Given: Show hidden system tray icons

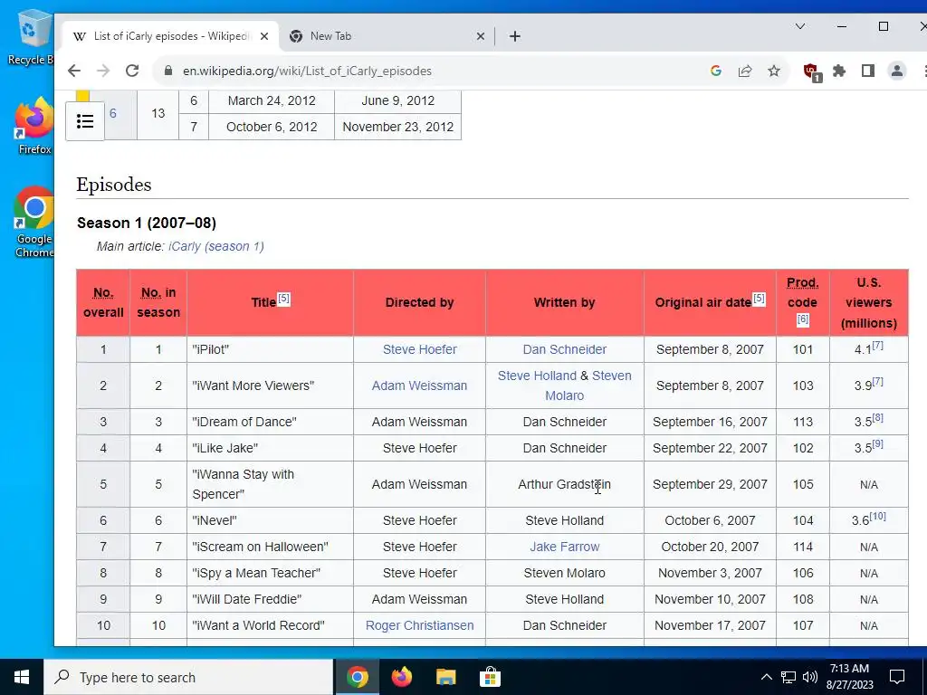Looking at the screenshot, I should click(x=766, y=677).
